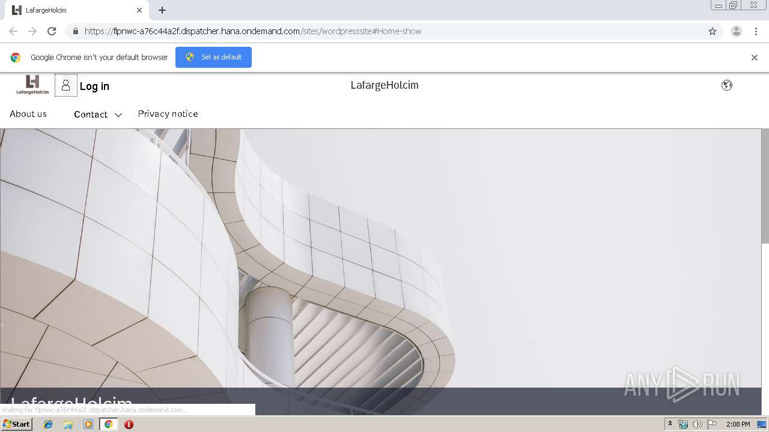Click the red Opera icon in the taskbar
This screenshot has width=769, height=432.
[x=129, y=424]
